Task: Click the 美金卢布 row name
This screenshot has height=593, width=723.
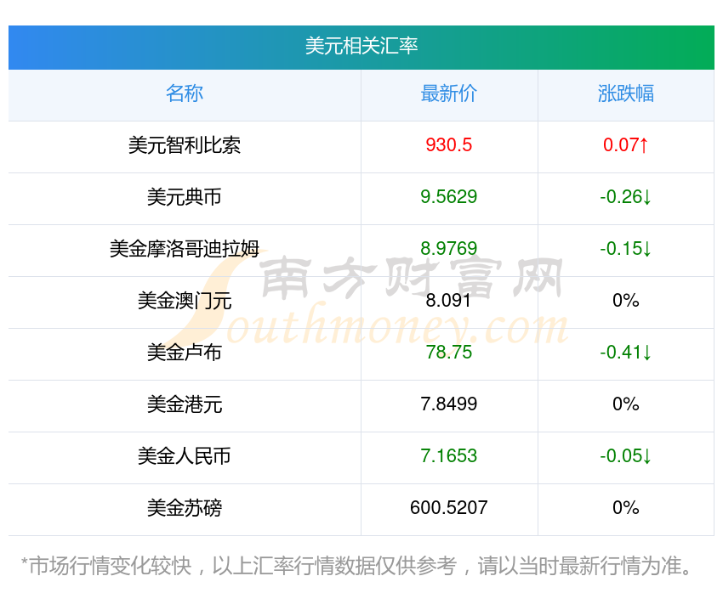Action: click(185, 353)
